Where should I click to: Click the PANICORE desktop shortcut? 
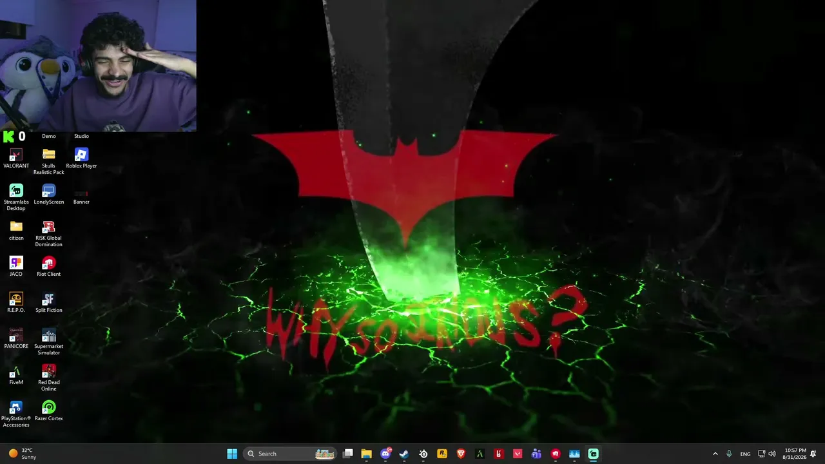click(16, 338)
